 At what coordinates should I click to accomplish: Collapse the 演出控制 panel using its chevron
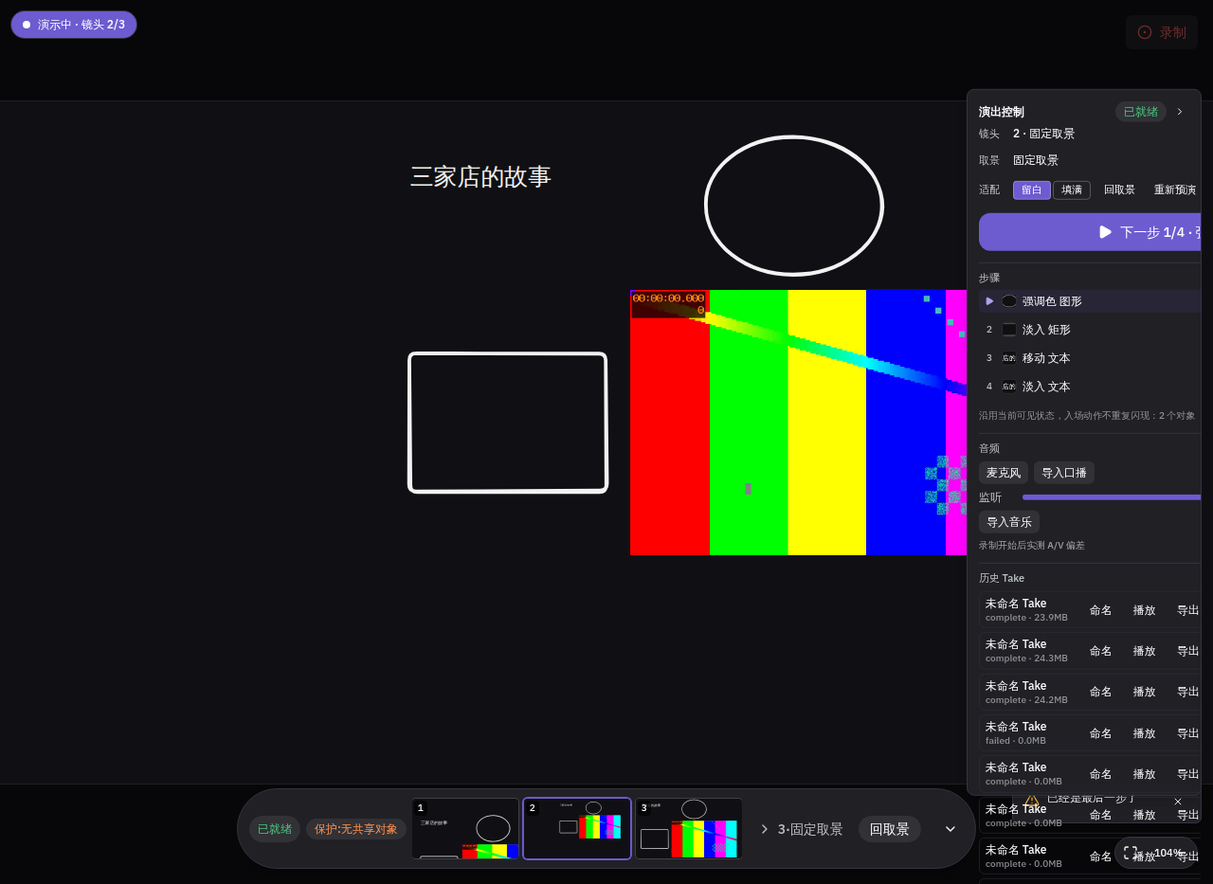coord(1180,112)
